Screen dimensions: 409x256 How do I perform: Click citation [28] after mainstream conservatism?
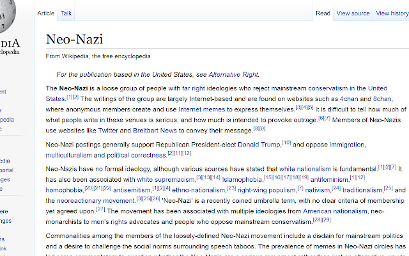tap(317, 220)
